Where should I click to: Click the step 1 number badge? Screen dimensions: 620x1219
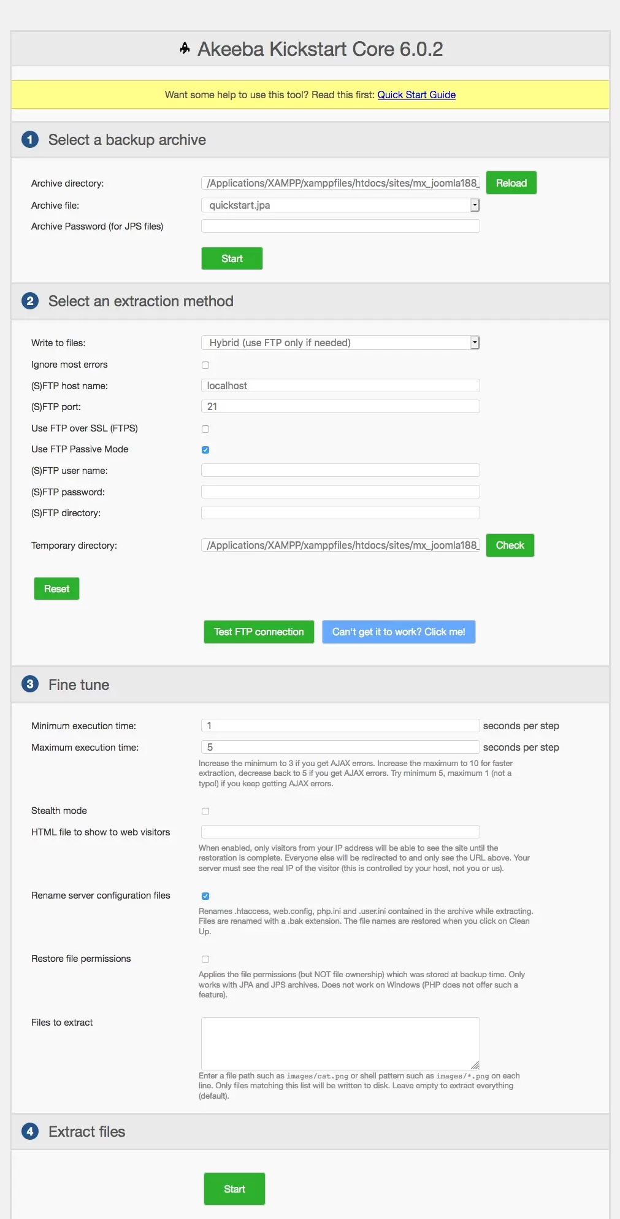coord(29,139)
